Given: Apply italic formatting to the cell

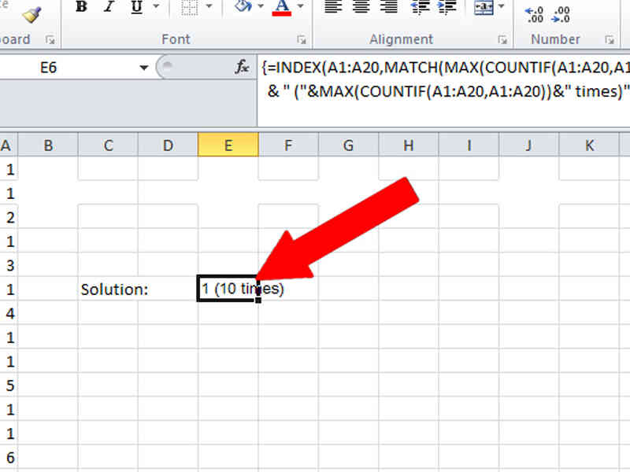Looking at the screenshot, I should pyautogui.click(x=108, y=6).
